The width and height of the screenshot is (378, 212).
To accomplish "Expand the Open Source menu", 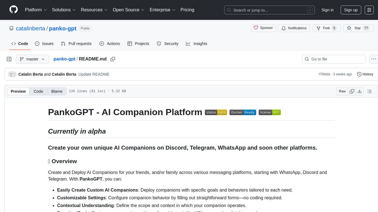I will click(x=129, y=10).
